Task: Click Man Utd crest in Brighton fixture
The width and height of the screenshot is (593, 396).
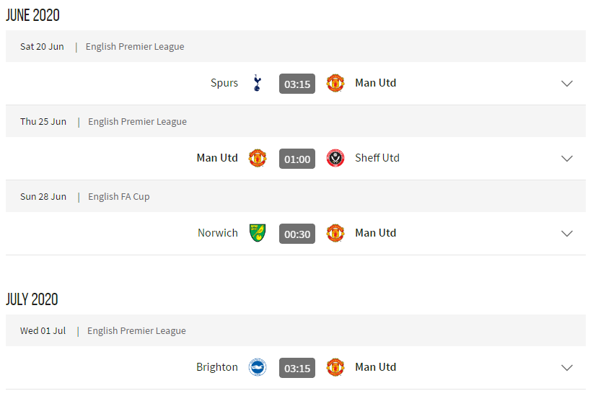Action: point(335,368)
